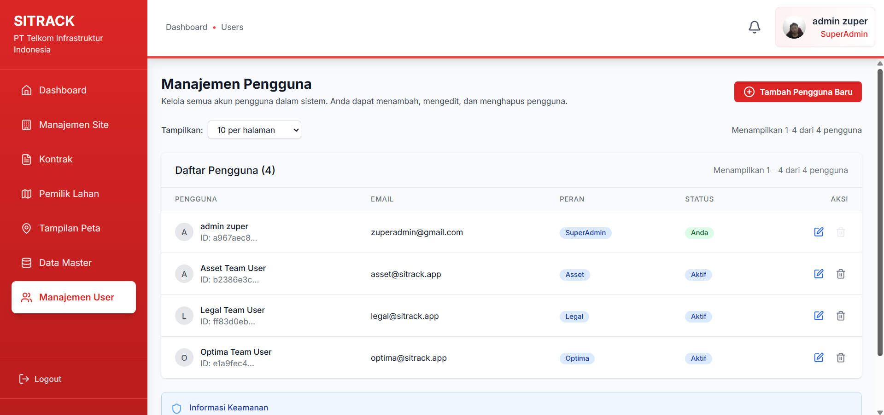Click the admin zuper profile avatar
884x415 pixels.
(794, 27)
